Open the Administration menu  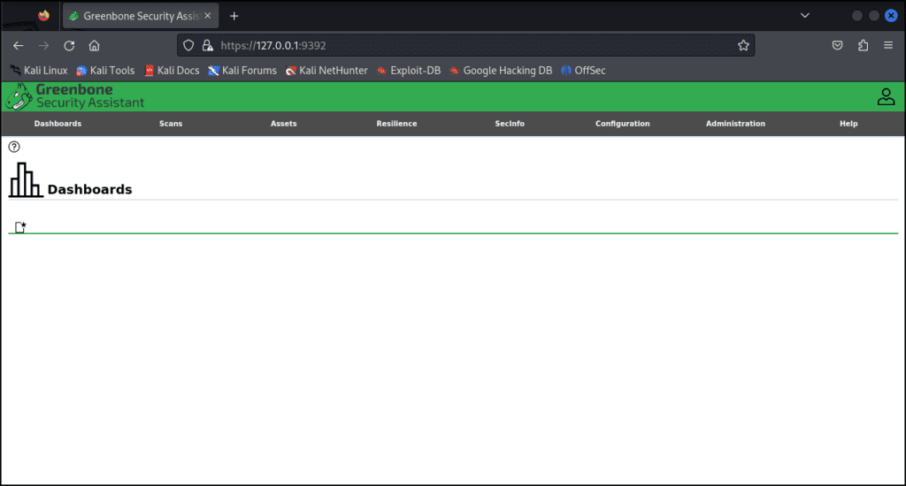point(735,124)
